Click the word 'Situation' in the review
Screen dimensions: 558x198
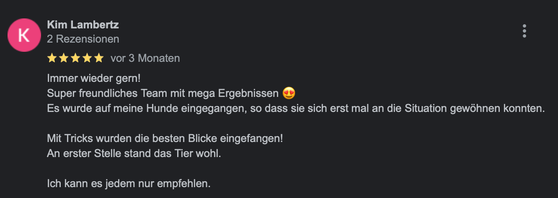[426, 108]
